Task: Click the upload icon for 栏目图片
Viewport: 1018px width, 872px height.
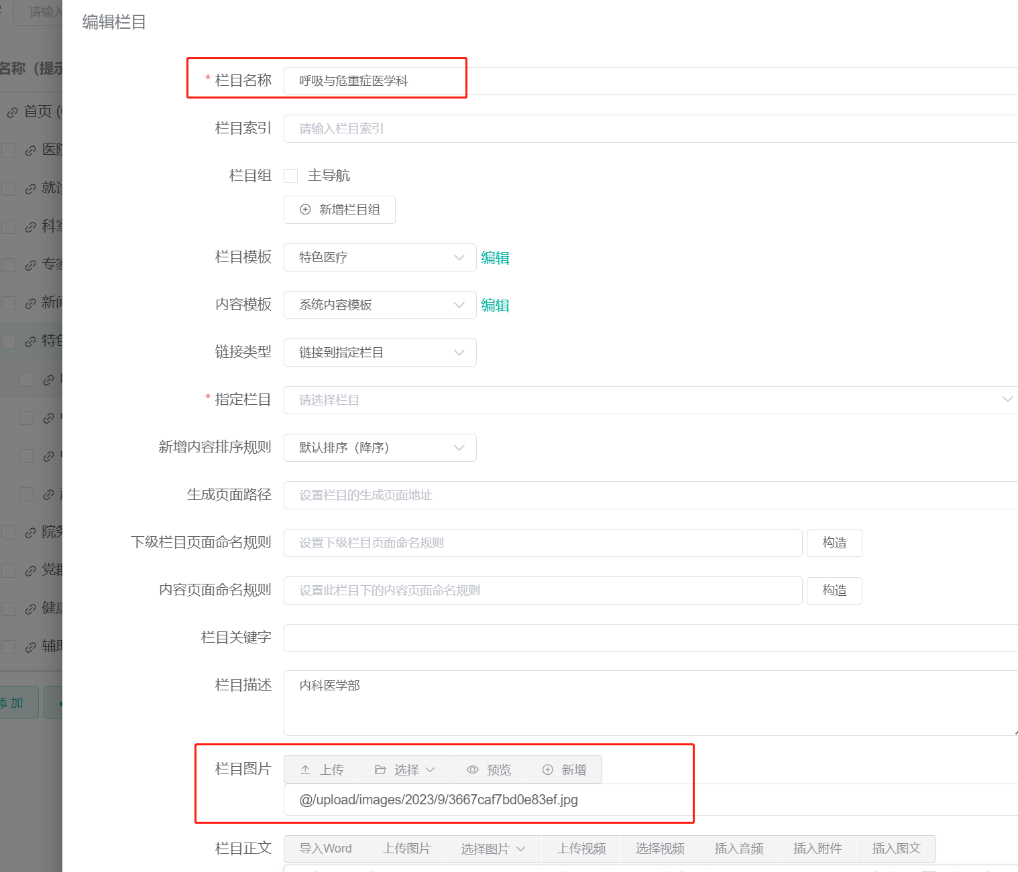Action: tap(306, 769)
